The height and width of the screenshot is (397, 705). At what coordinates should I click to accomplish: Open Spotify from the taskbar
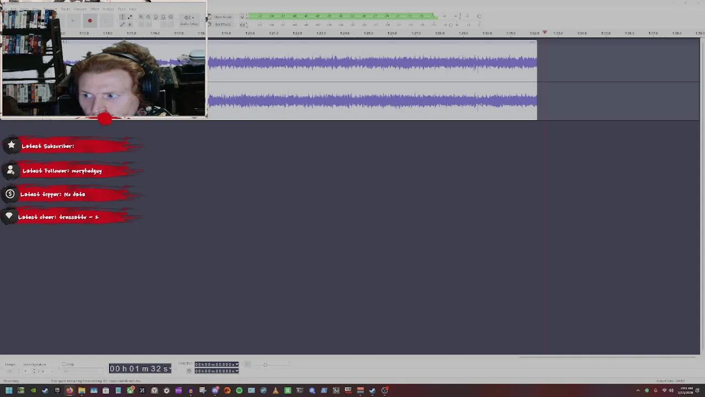click(x=239, y=390)
